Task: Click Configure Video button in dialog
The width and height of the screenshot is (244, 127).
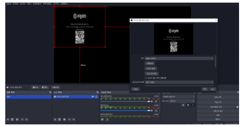Action: point(151,69)
